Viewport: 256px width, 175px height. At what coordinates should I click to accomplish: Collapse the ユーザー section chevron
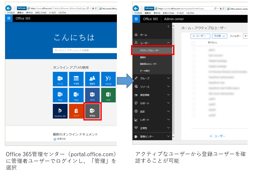pos(168,43)
